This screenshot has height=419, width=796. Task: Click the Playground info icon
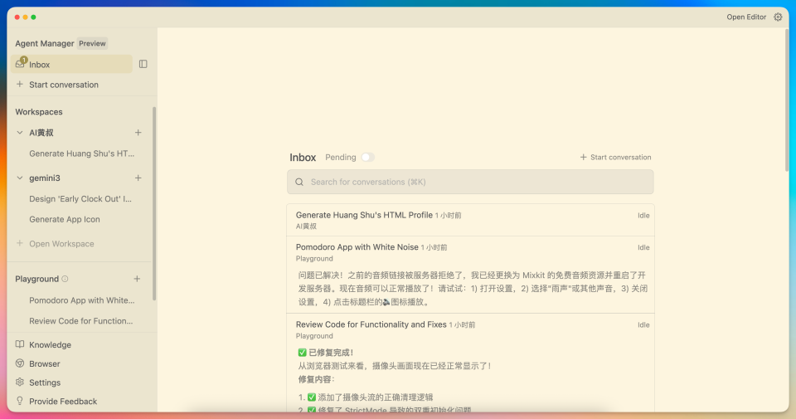[x=65, y=279]
